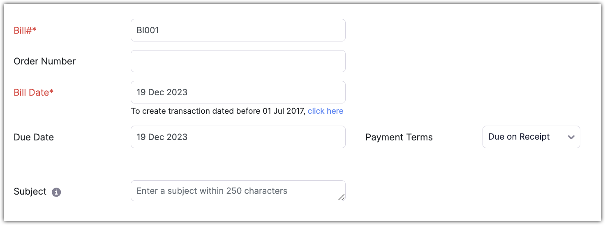Click the red Bill Date* label

click(34, 92)
